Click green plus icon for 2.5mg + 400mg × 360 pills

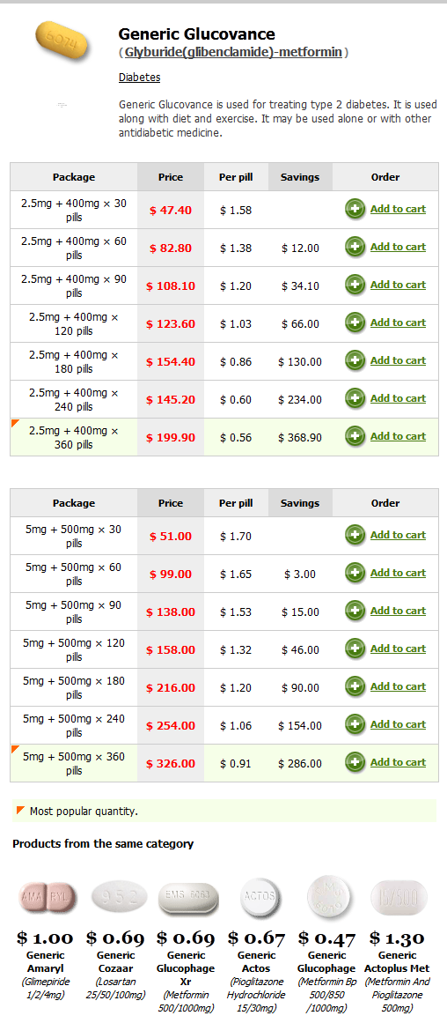355,436
